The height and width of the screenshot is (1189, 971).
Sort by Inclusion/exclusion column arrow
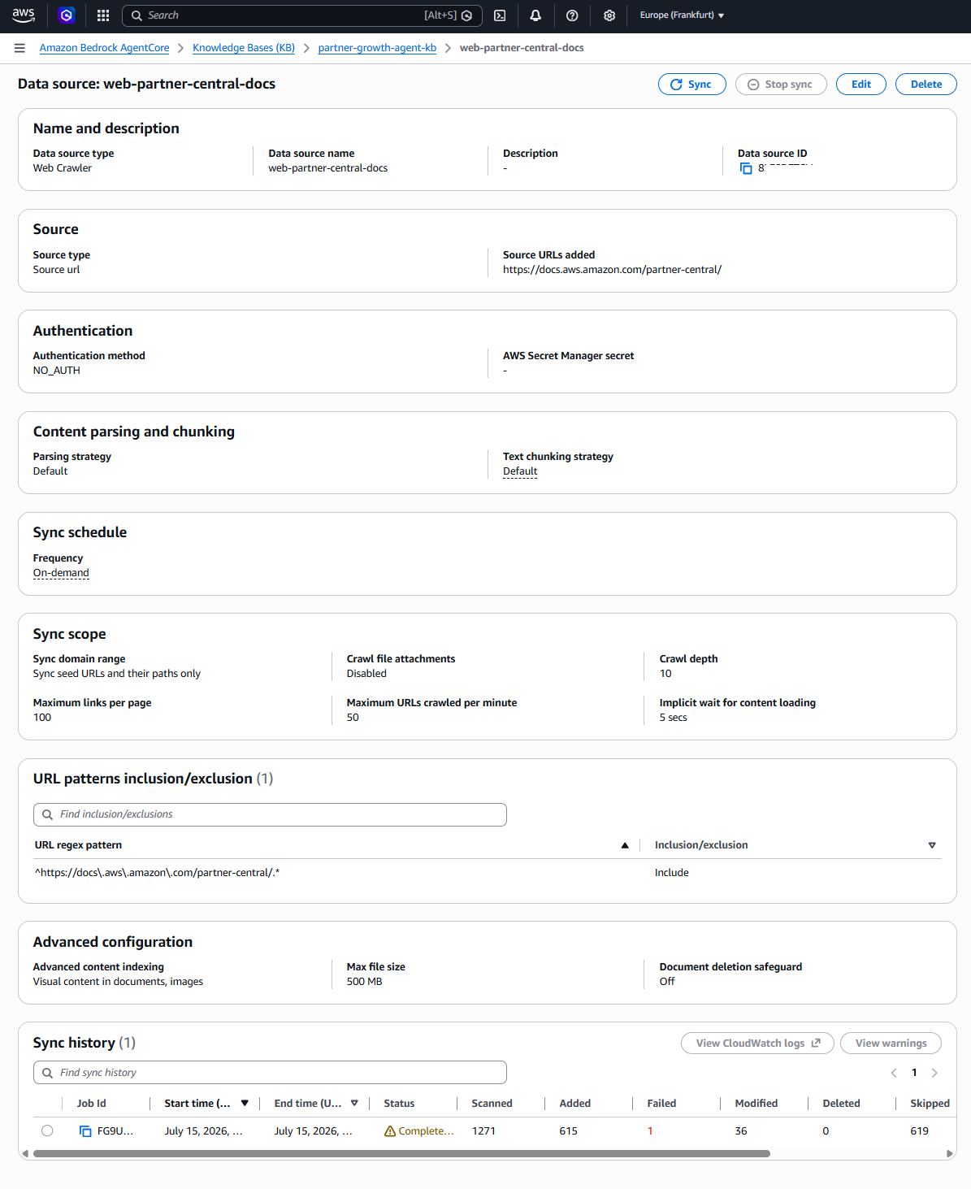(x=932, y=845)
